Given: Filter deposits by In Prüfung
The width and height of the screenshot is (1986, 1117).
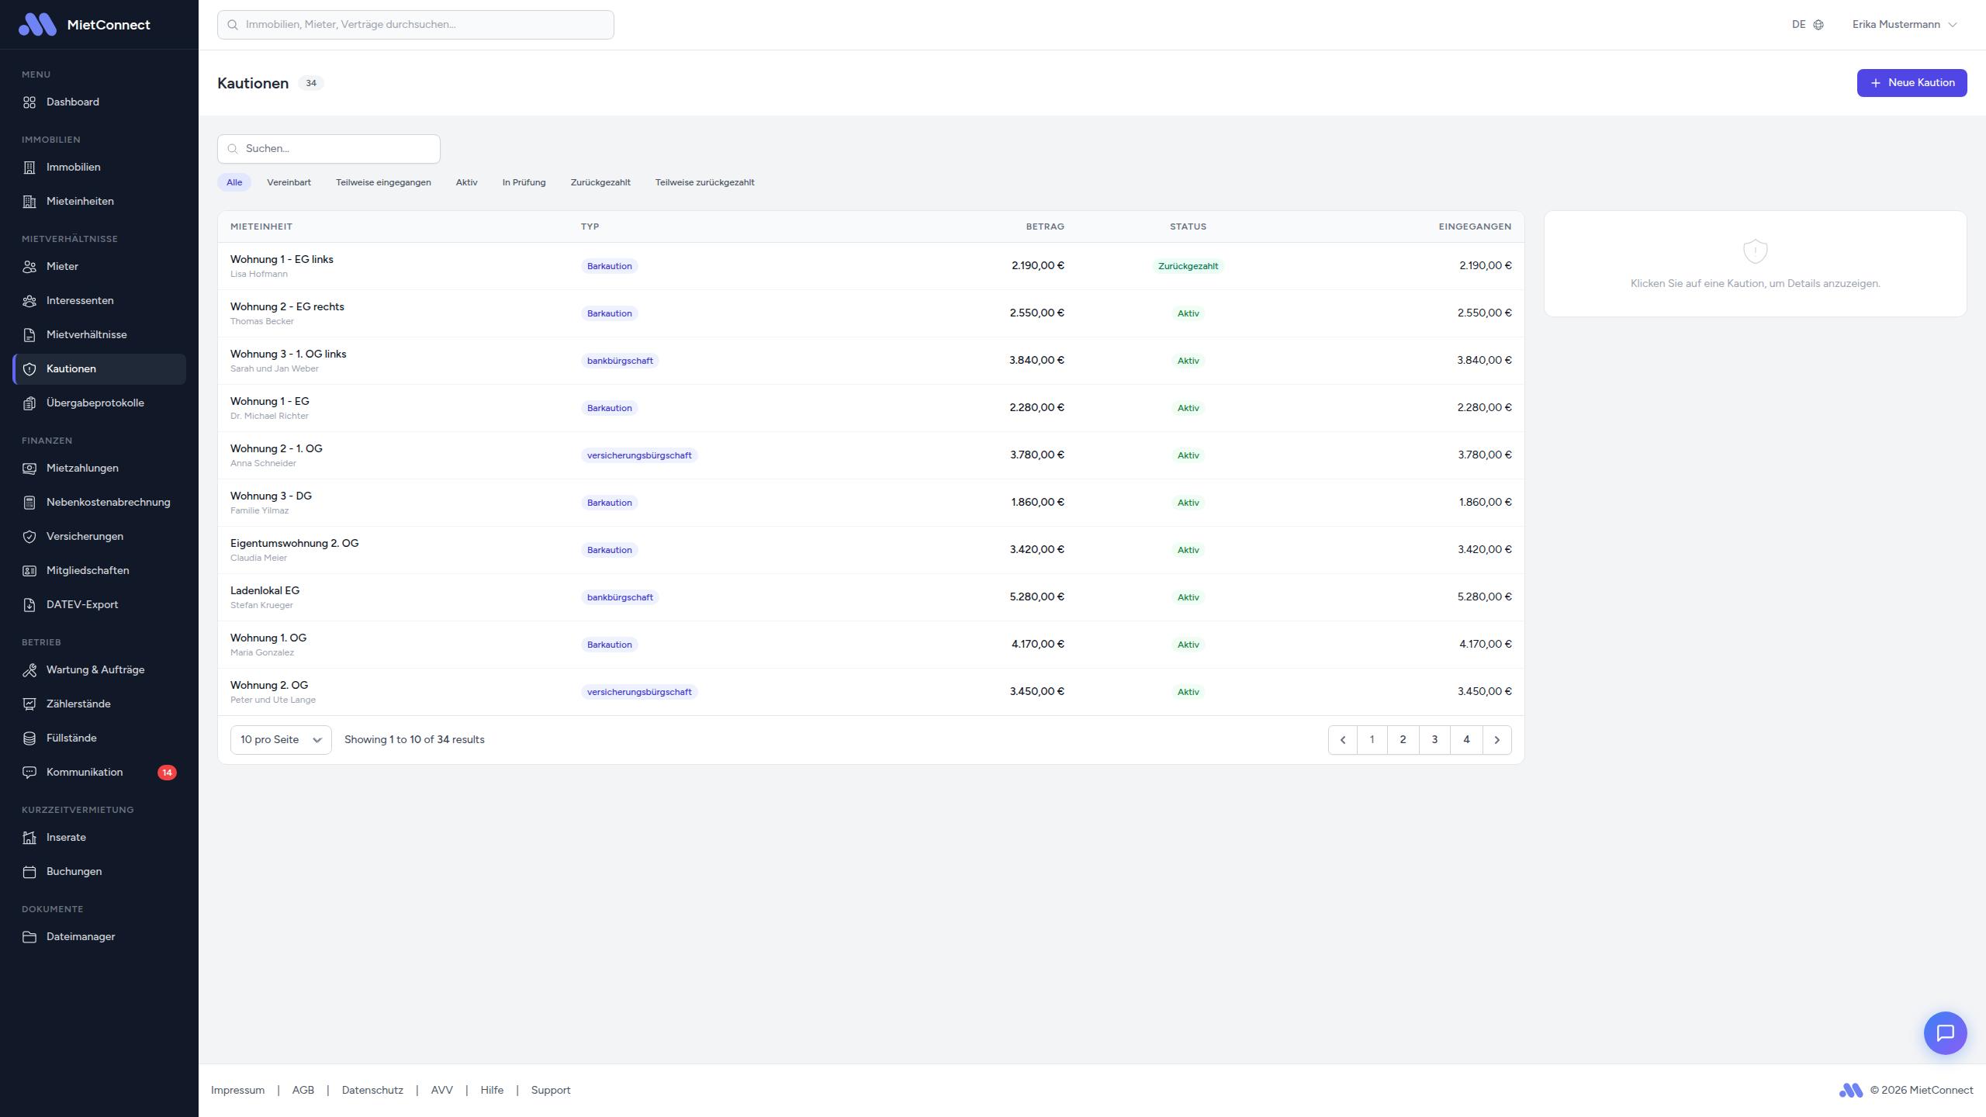Looking at the screenshot, I should pos(524,182).
